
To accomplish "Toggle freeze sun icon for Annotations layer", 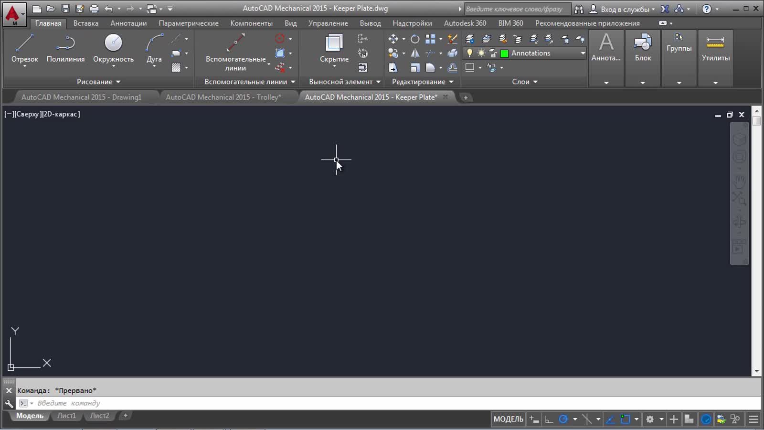I will [481, 53].
